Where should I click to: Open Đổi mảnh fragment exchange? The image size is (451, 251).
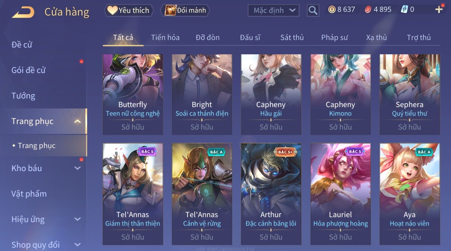click(185, 10)
